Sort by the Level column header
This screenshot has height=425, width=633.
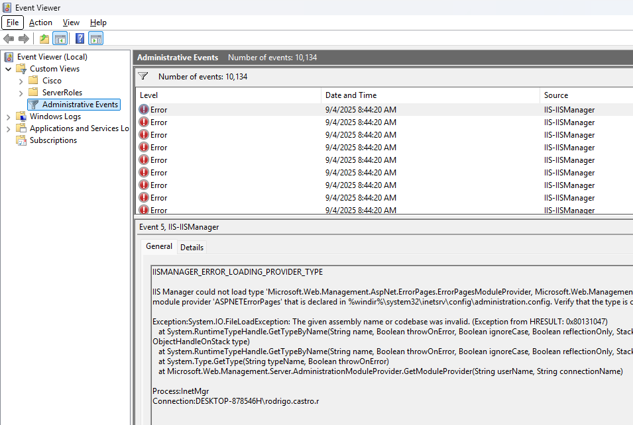click(x=229, y=95)
